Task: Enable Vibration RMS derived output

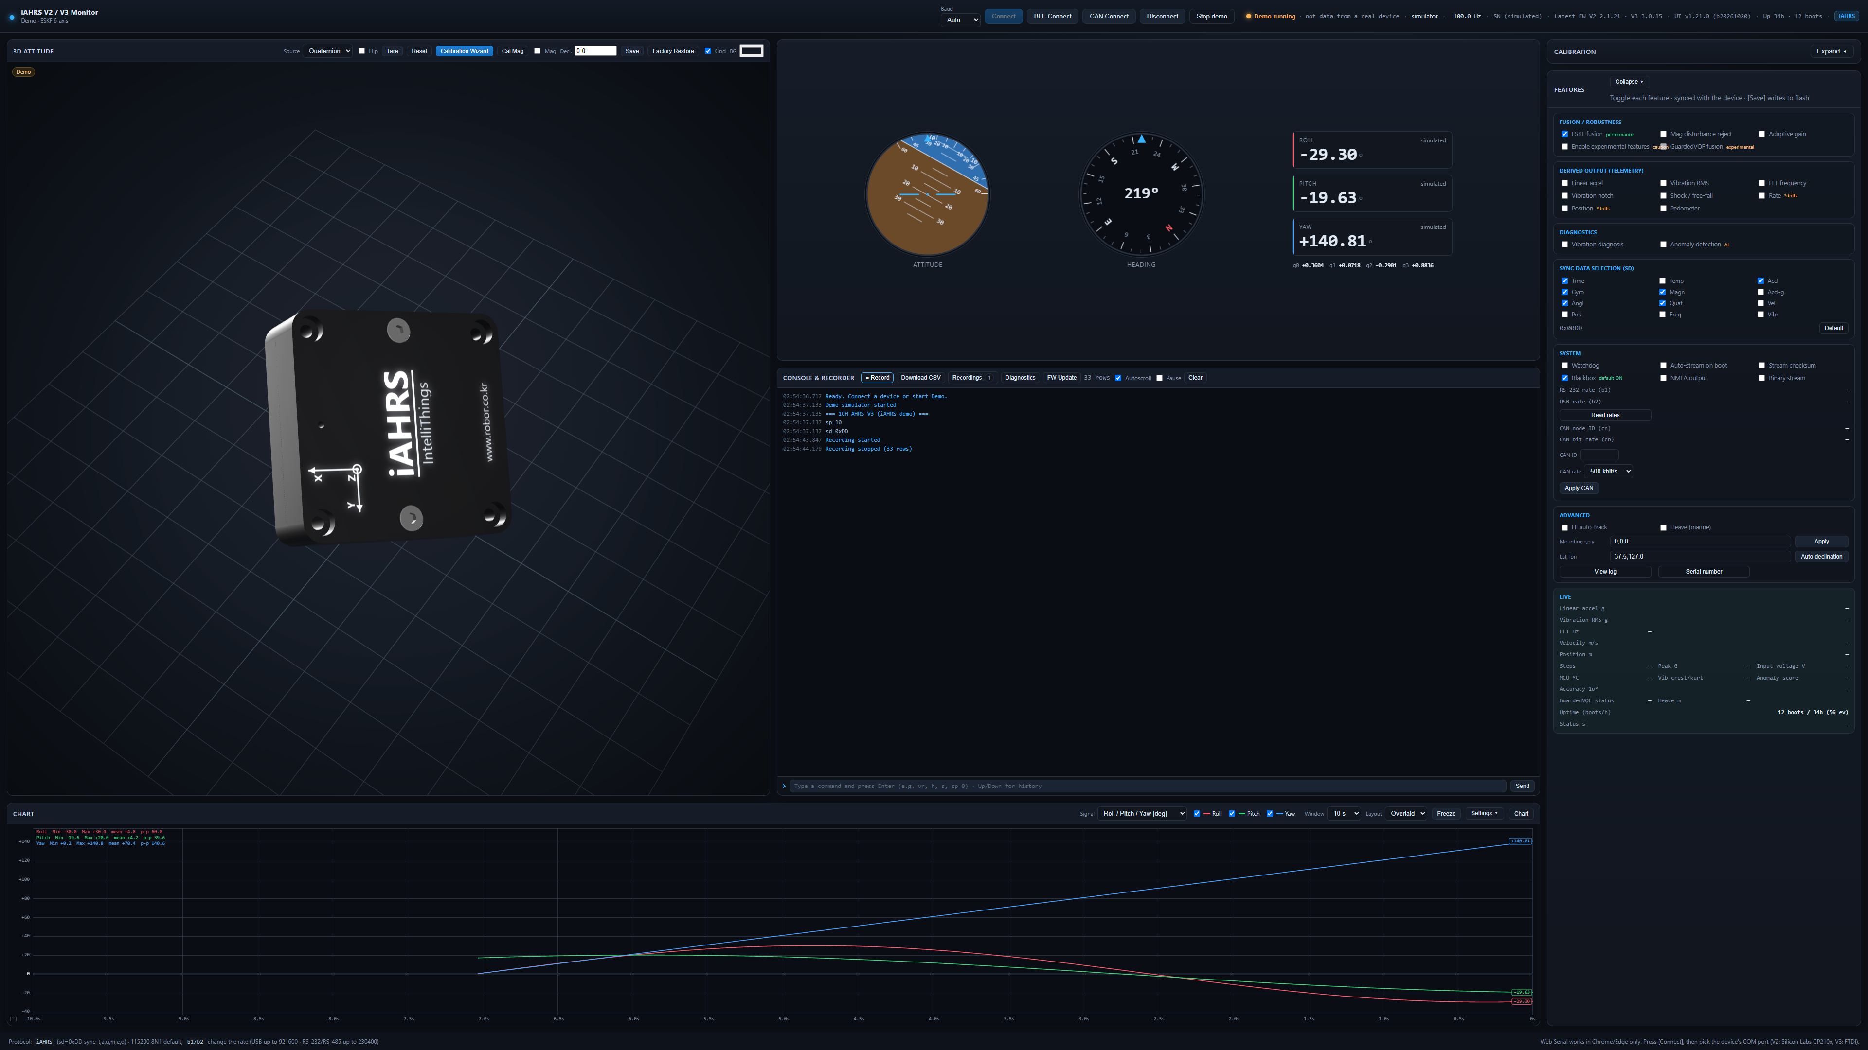Action: [x=1664, y=183]
